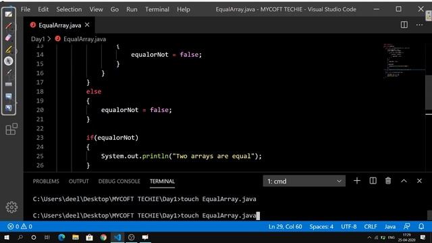Open the Help menu
Screen dimensions: 432x243
point(183,9)
